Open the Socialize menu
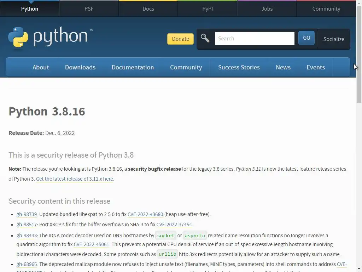 334,39
